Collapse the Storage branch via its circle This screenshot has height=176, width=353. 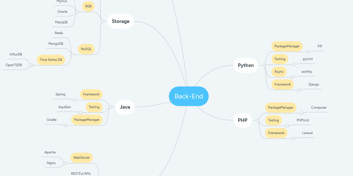(102, 21)
